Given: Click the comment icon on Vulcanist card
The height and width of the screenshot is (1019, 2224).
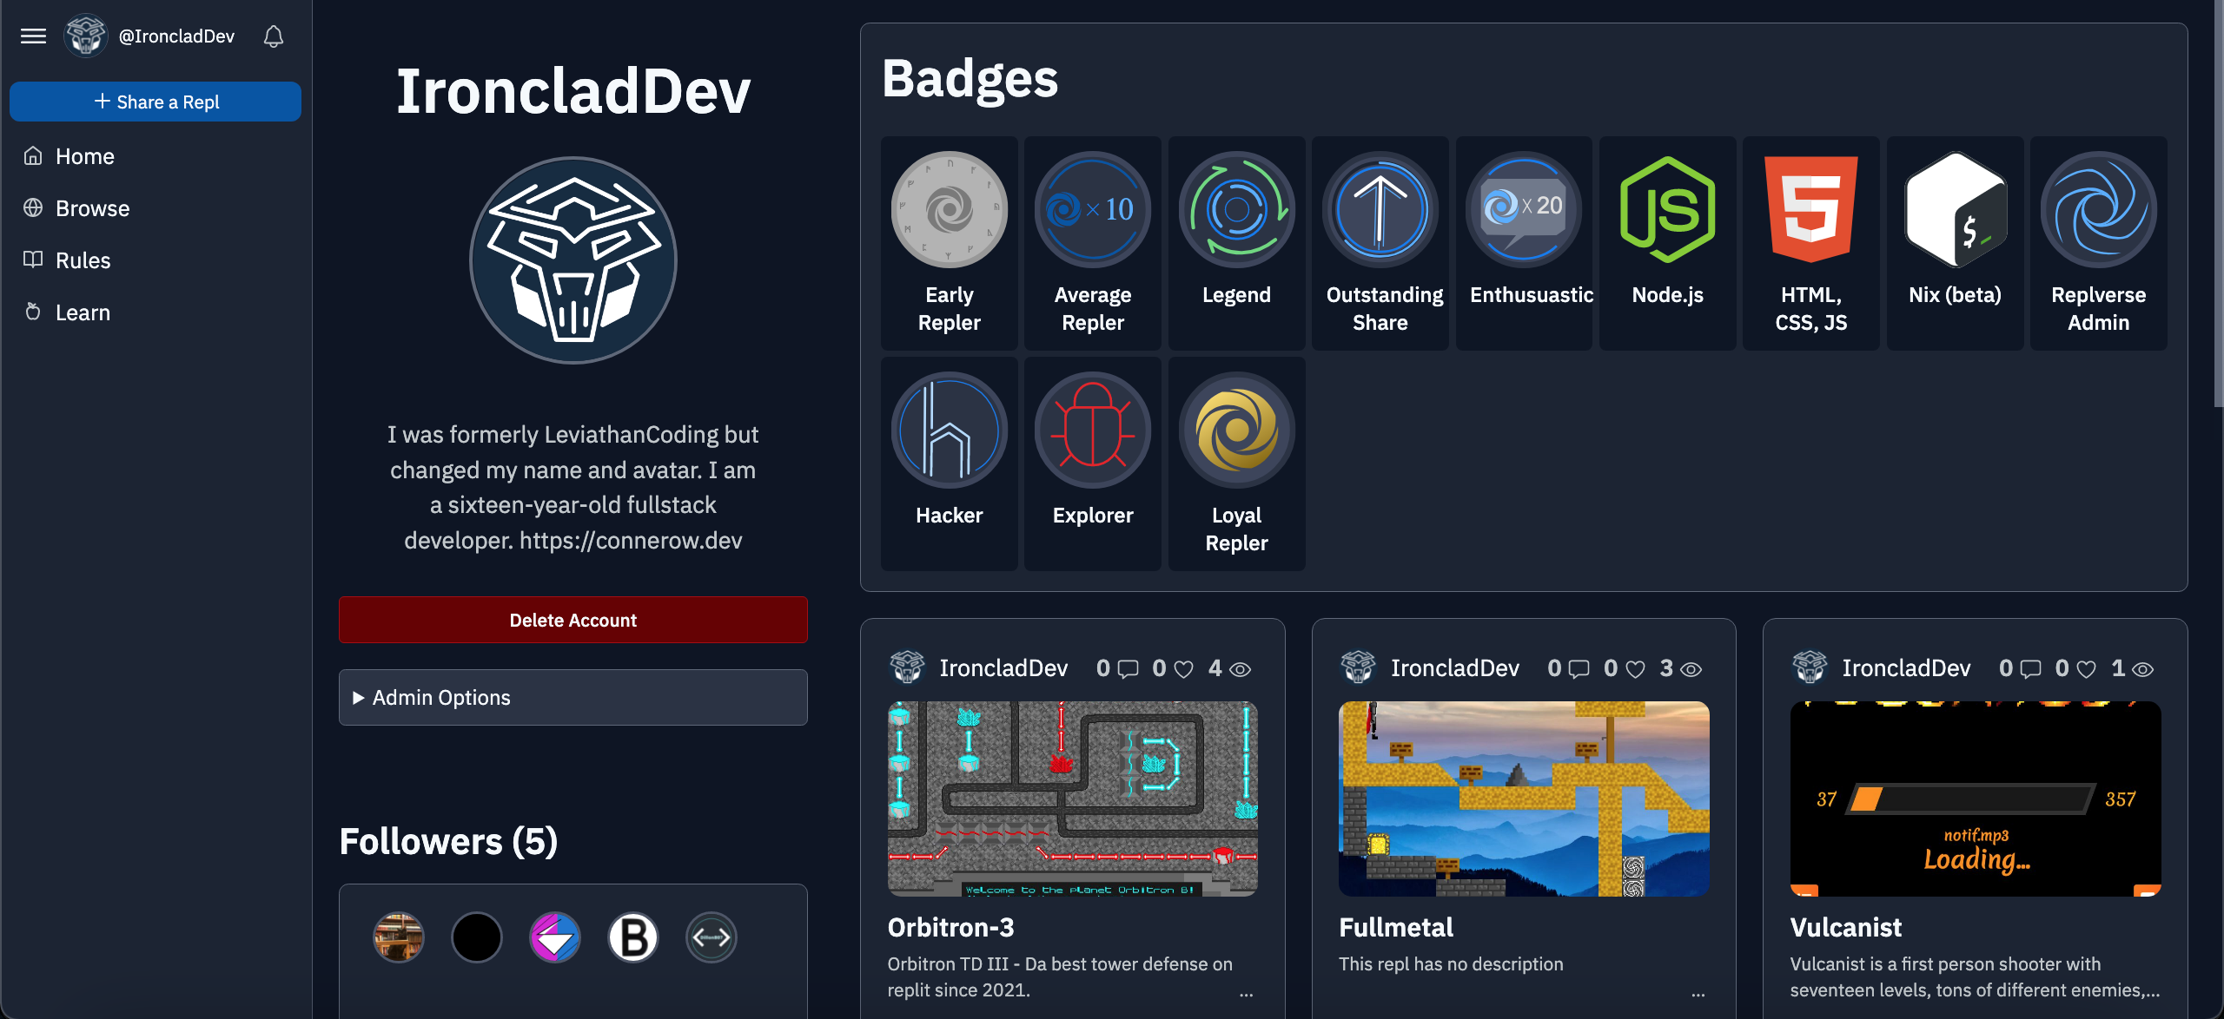Looking at the screenshot, I should pos(2030,669).
